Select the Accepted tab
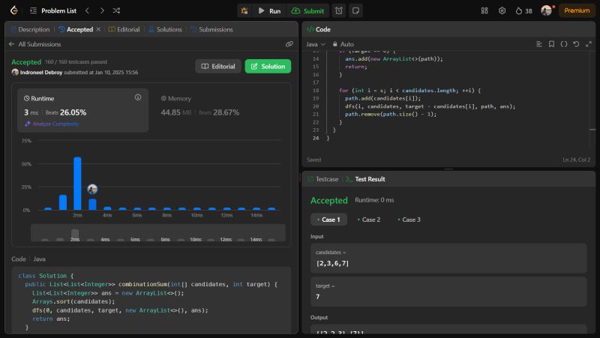This screenshot has width=600, height=338. pos(76,29)
